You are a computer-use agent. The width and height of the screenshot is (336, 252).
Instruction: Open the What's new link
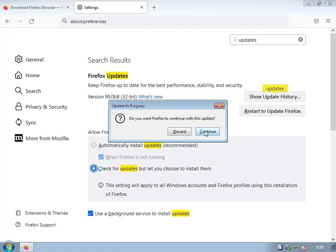[x=150, y=97]
